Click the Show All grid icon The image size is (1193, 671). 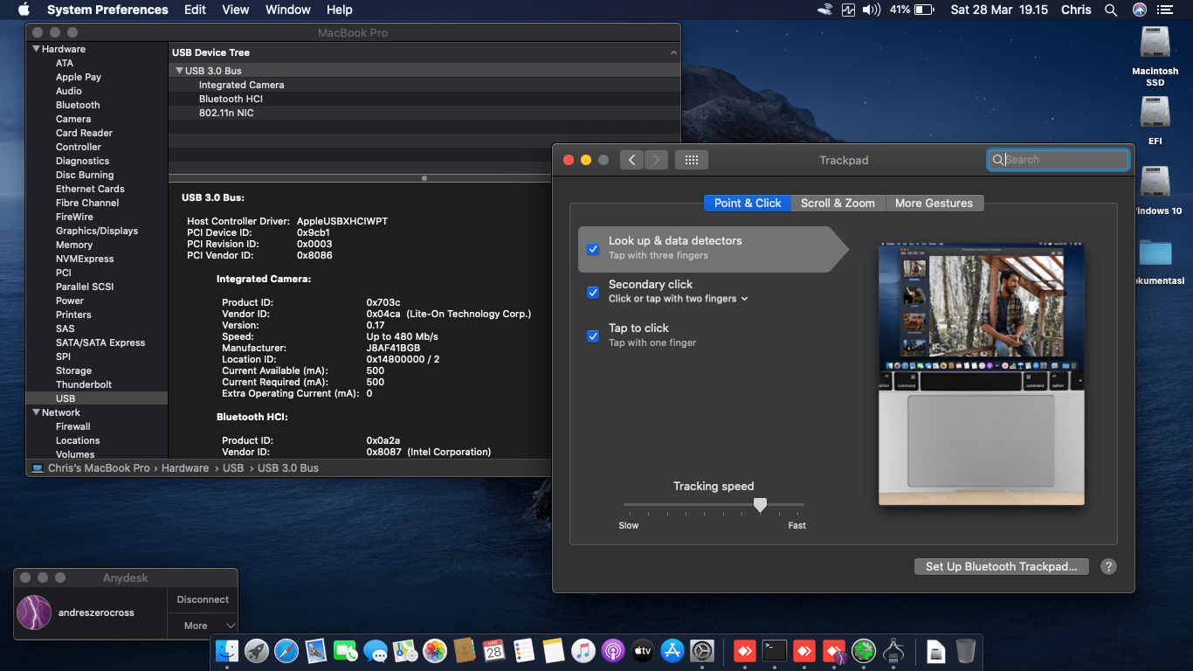(x=691, y=160)
